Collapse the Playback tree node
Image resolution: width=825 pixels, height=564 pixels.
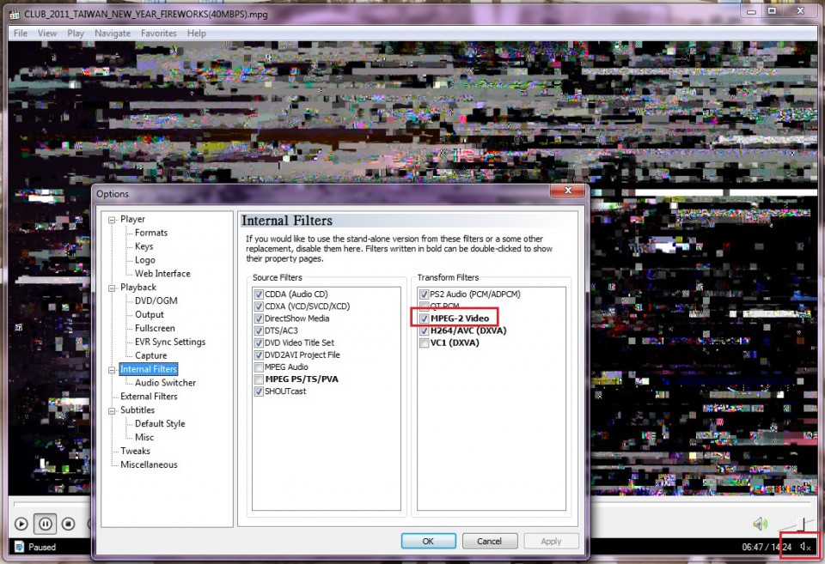click(112, 288)
